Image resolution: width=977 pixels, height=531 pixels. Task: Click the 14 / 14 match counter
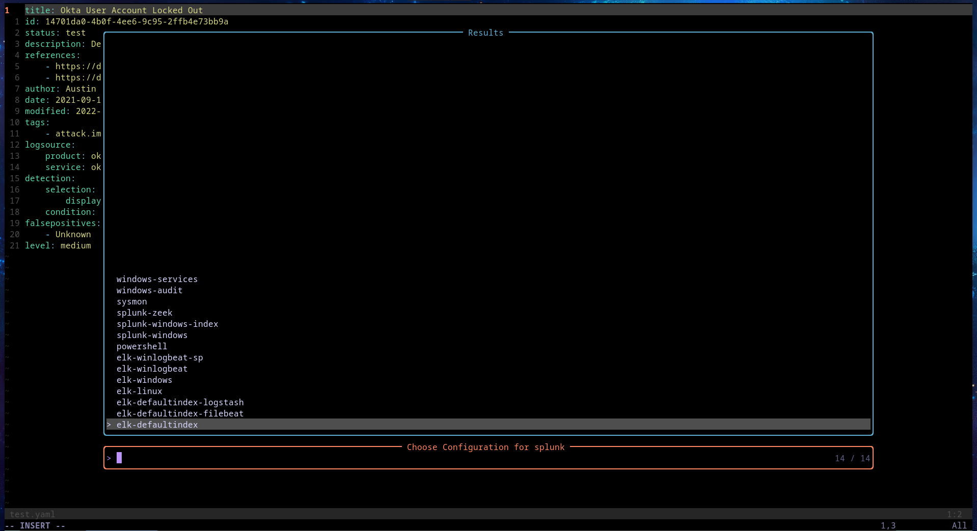851,458
